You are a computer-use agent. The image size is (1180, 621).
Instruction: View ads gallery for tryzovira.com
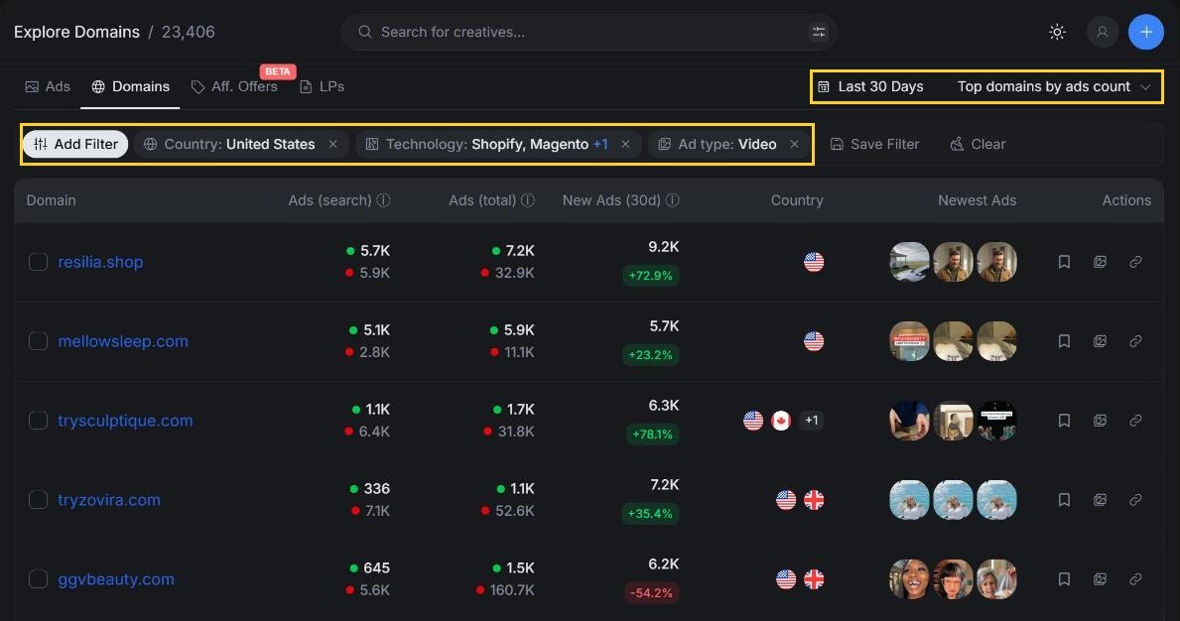(x=1100, y=500)
